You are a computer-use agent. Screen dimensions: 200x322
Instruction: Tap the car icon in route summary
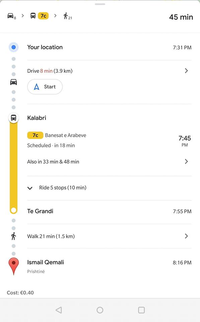pyautogui.click(x=10, y=16)
